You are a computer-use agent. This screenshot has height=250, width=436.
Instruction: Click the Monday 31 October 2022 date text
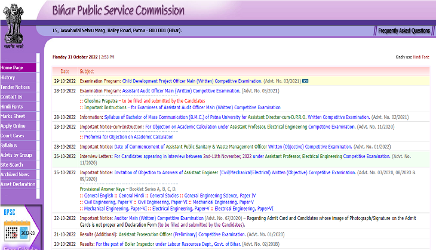(x=75, y=57)
